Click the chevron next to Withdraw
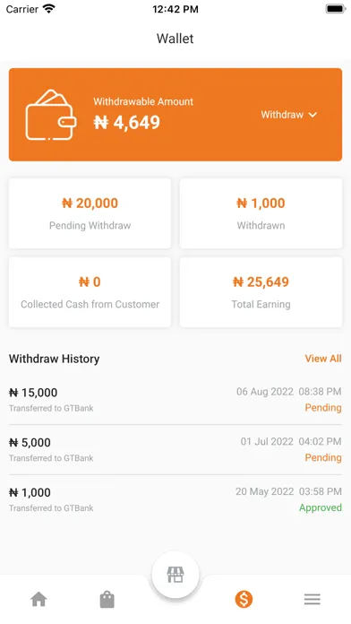This screenshot has height=624, width=351. (x=312, y=115)
